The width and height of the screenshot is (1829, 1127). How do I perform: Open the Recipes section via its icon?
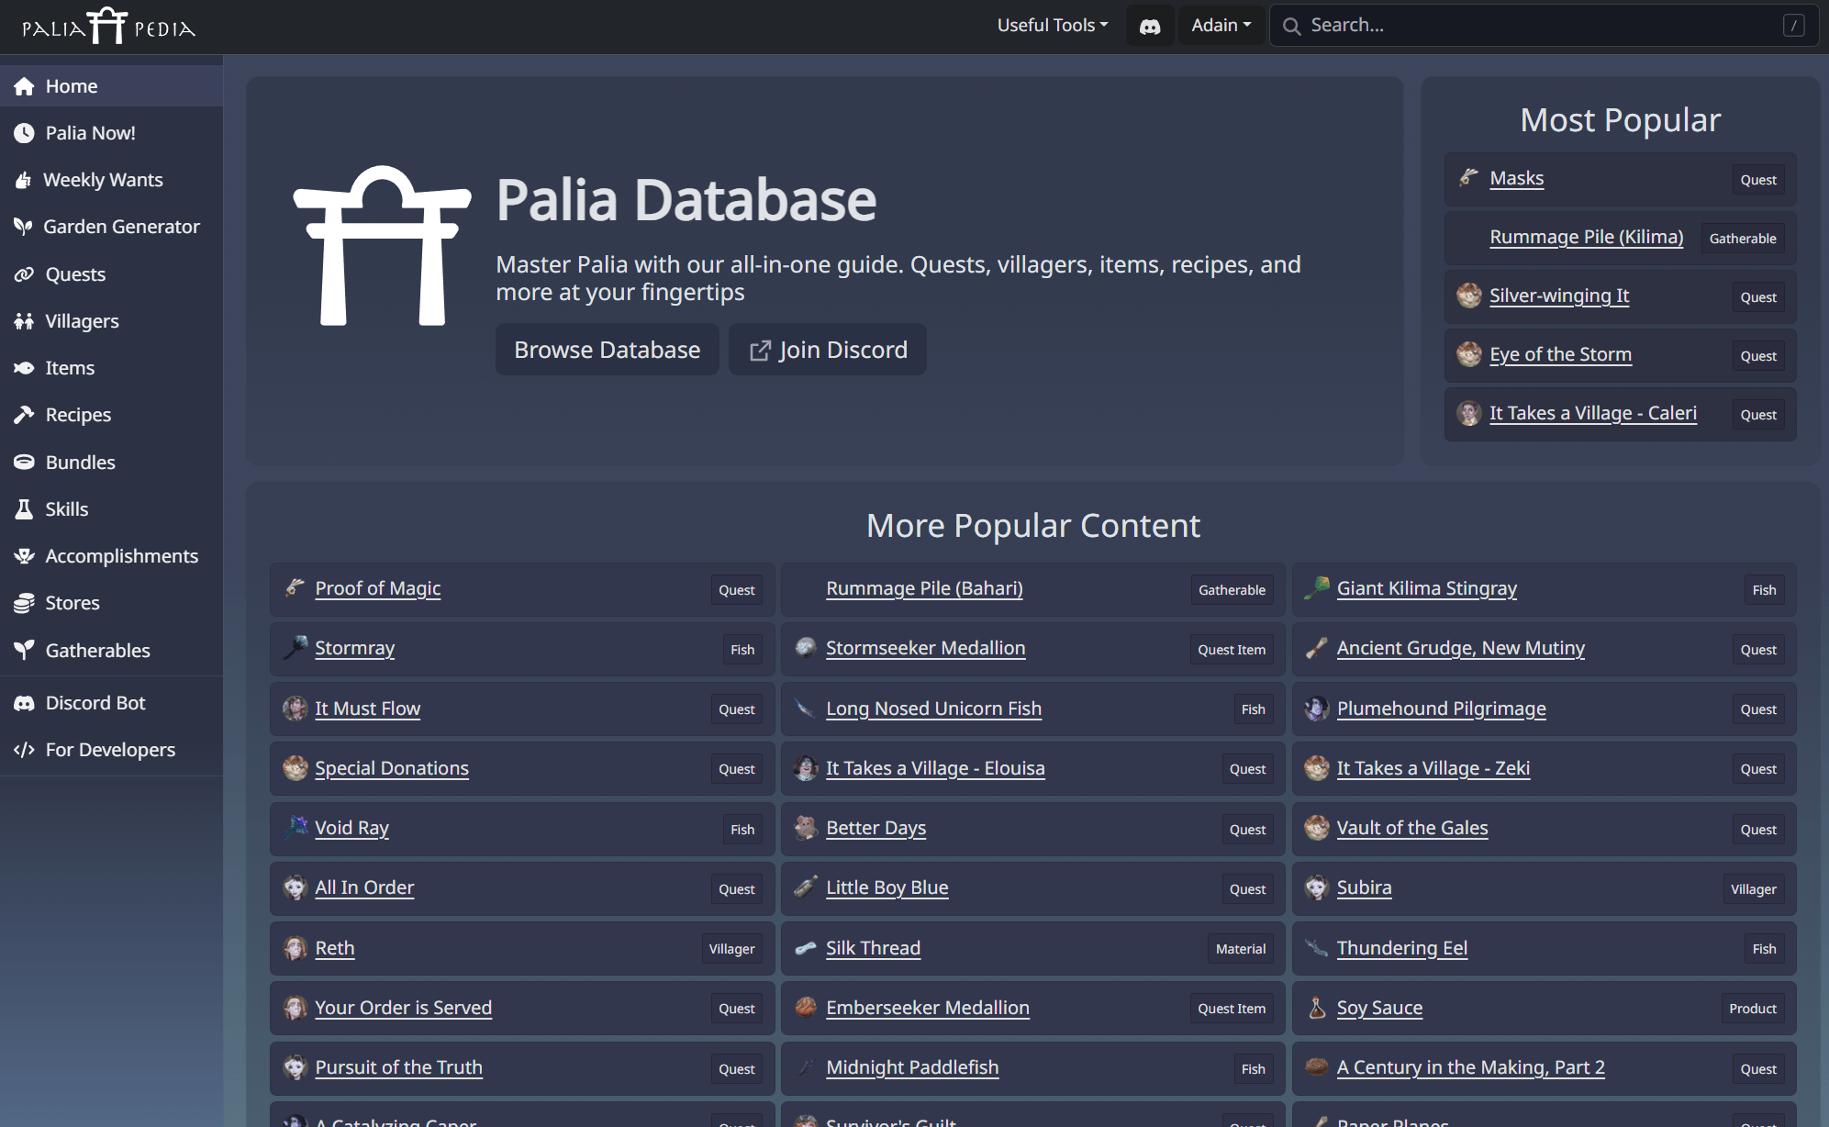click(x=24, y=415)
